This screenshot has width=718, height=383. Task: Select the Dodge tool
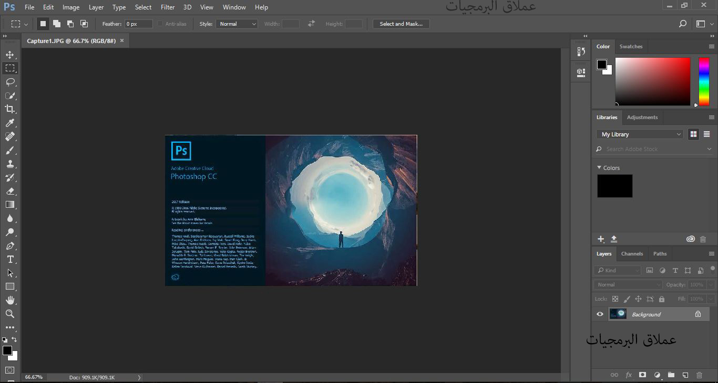10,232
